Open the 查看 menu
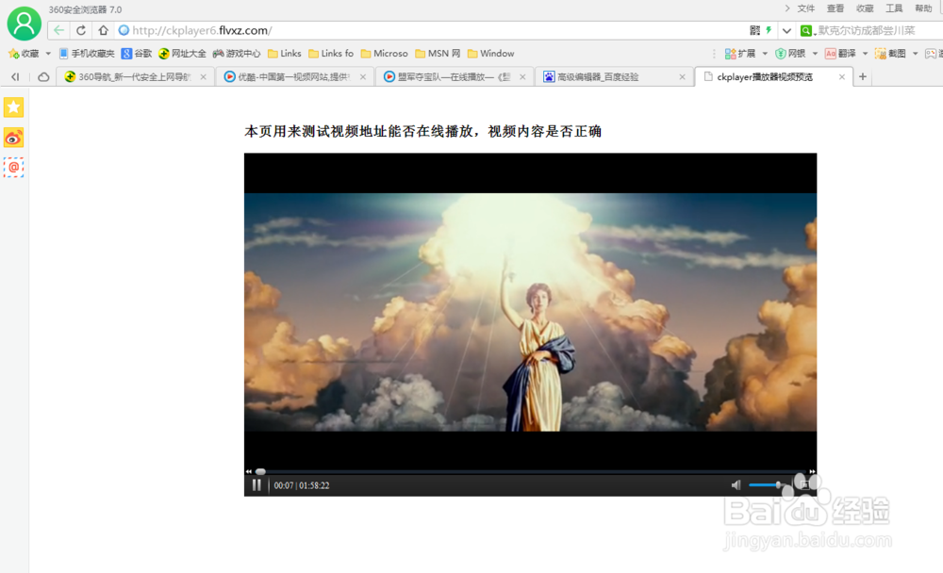 click(835, 8)
